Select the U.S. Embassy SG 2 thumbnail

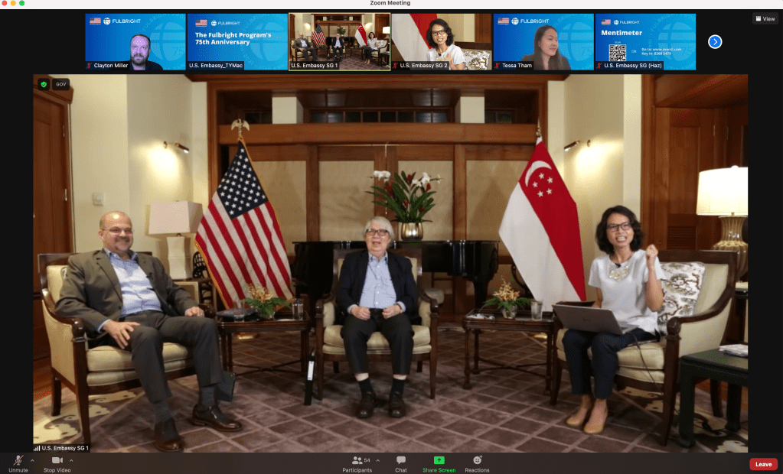click(441, 41)
